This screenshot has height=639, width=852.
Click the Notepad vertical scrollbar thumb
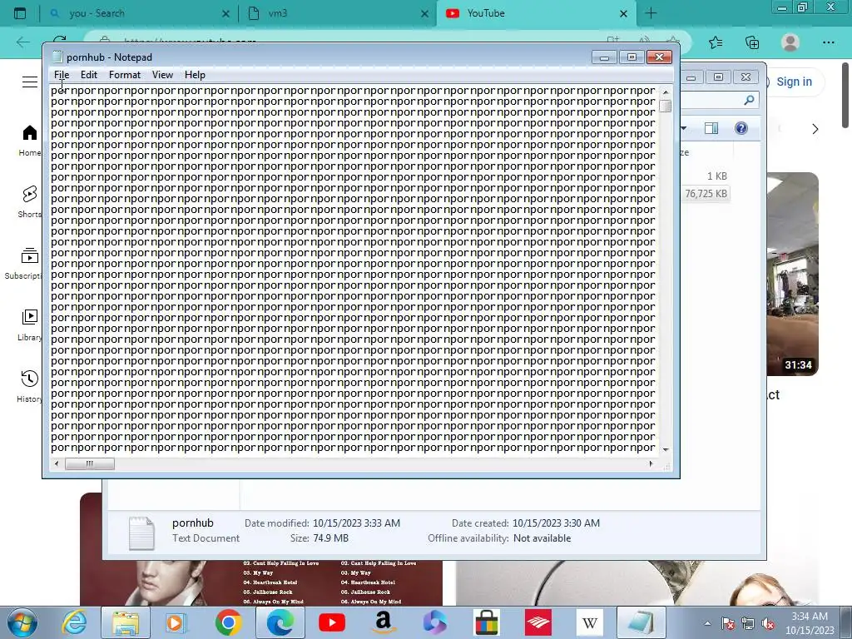pyautogui.click(x=665, y=106)
